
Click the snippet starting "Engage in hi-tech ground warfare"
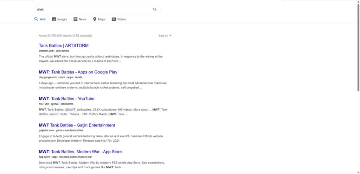(x=101, y=139)
